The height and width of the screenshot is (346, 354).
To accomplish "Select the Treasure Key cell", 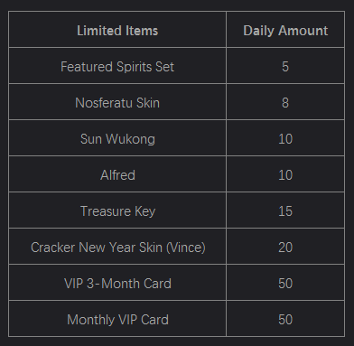I will [117, 210].
